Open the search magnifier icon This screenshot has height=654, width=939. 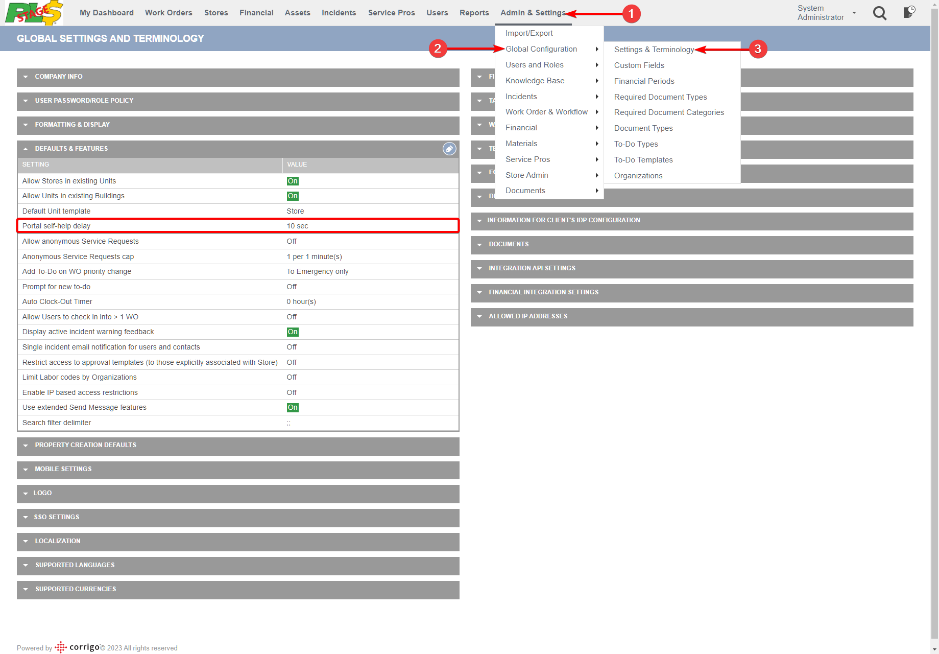click(x=880, y=13)
